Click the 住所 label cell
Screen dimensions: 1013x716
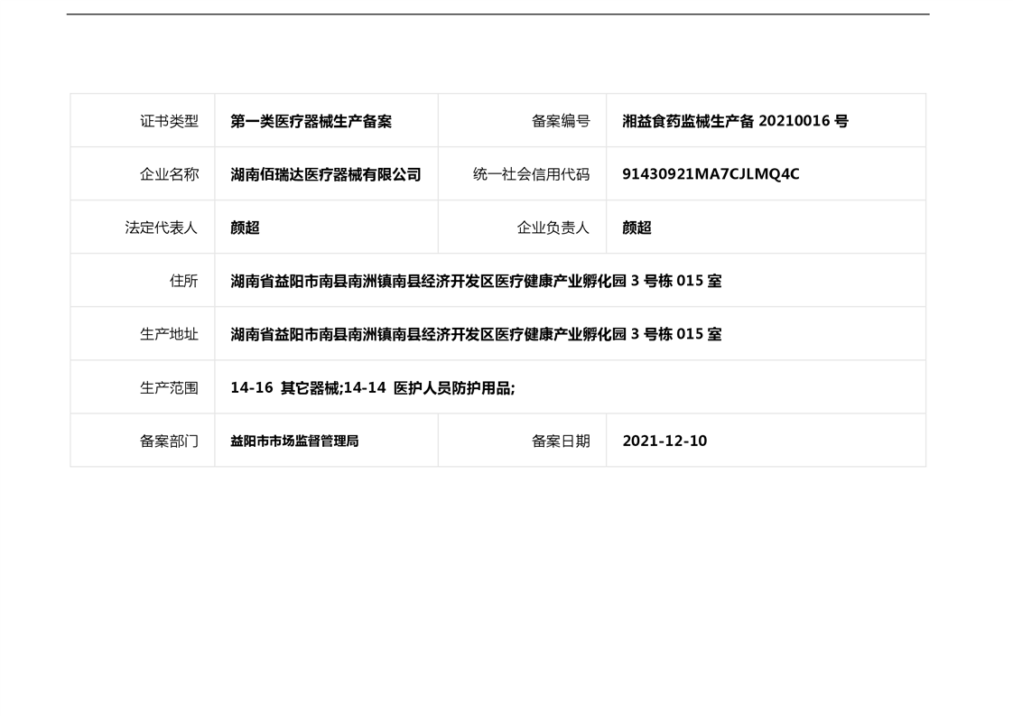coord(183,281)
